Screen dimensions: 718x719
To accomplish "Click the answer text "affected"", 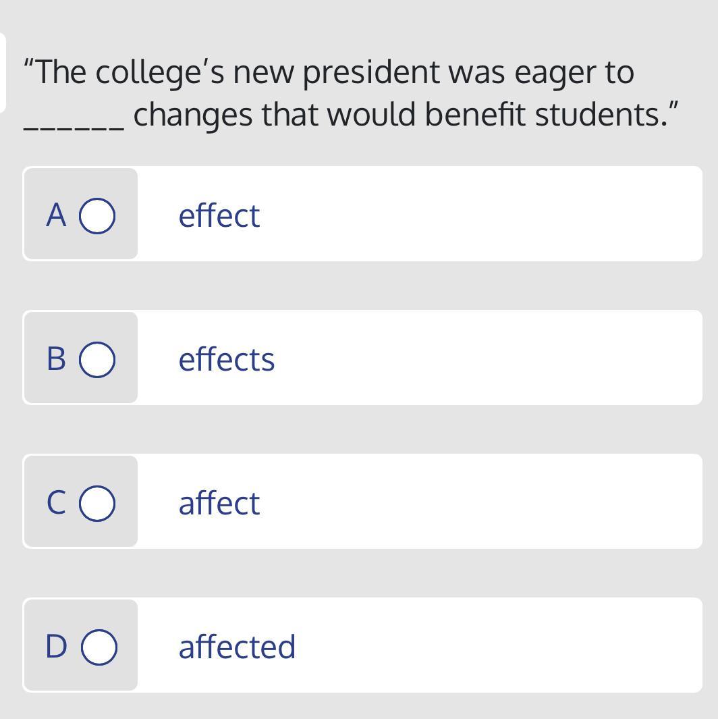I will (x=237, y=647).
